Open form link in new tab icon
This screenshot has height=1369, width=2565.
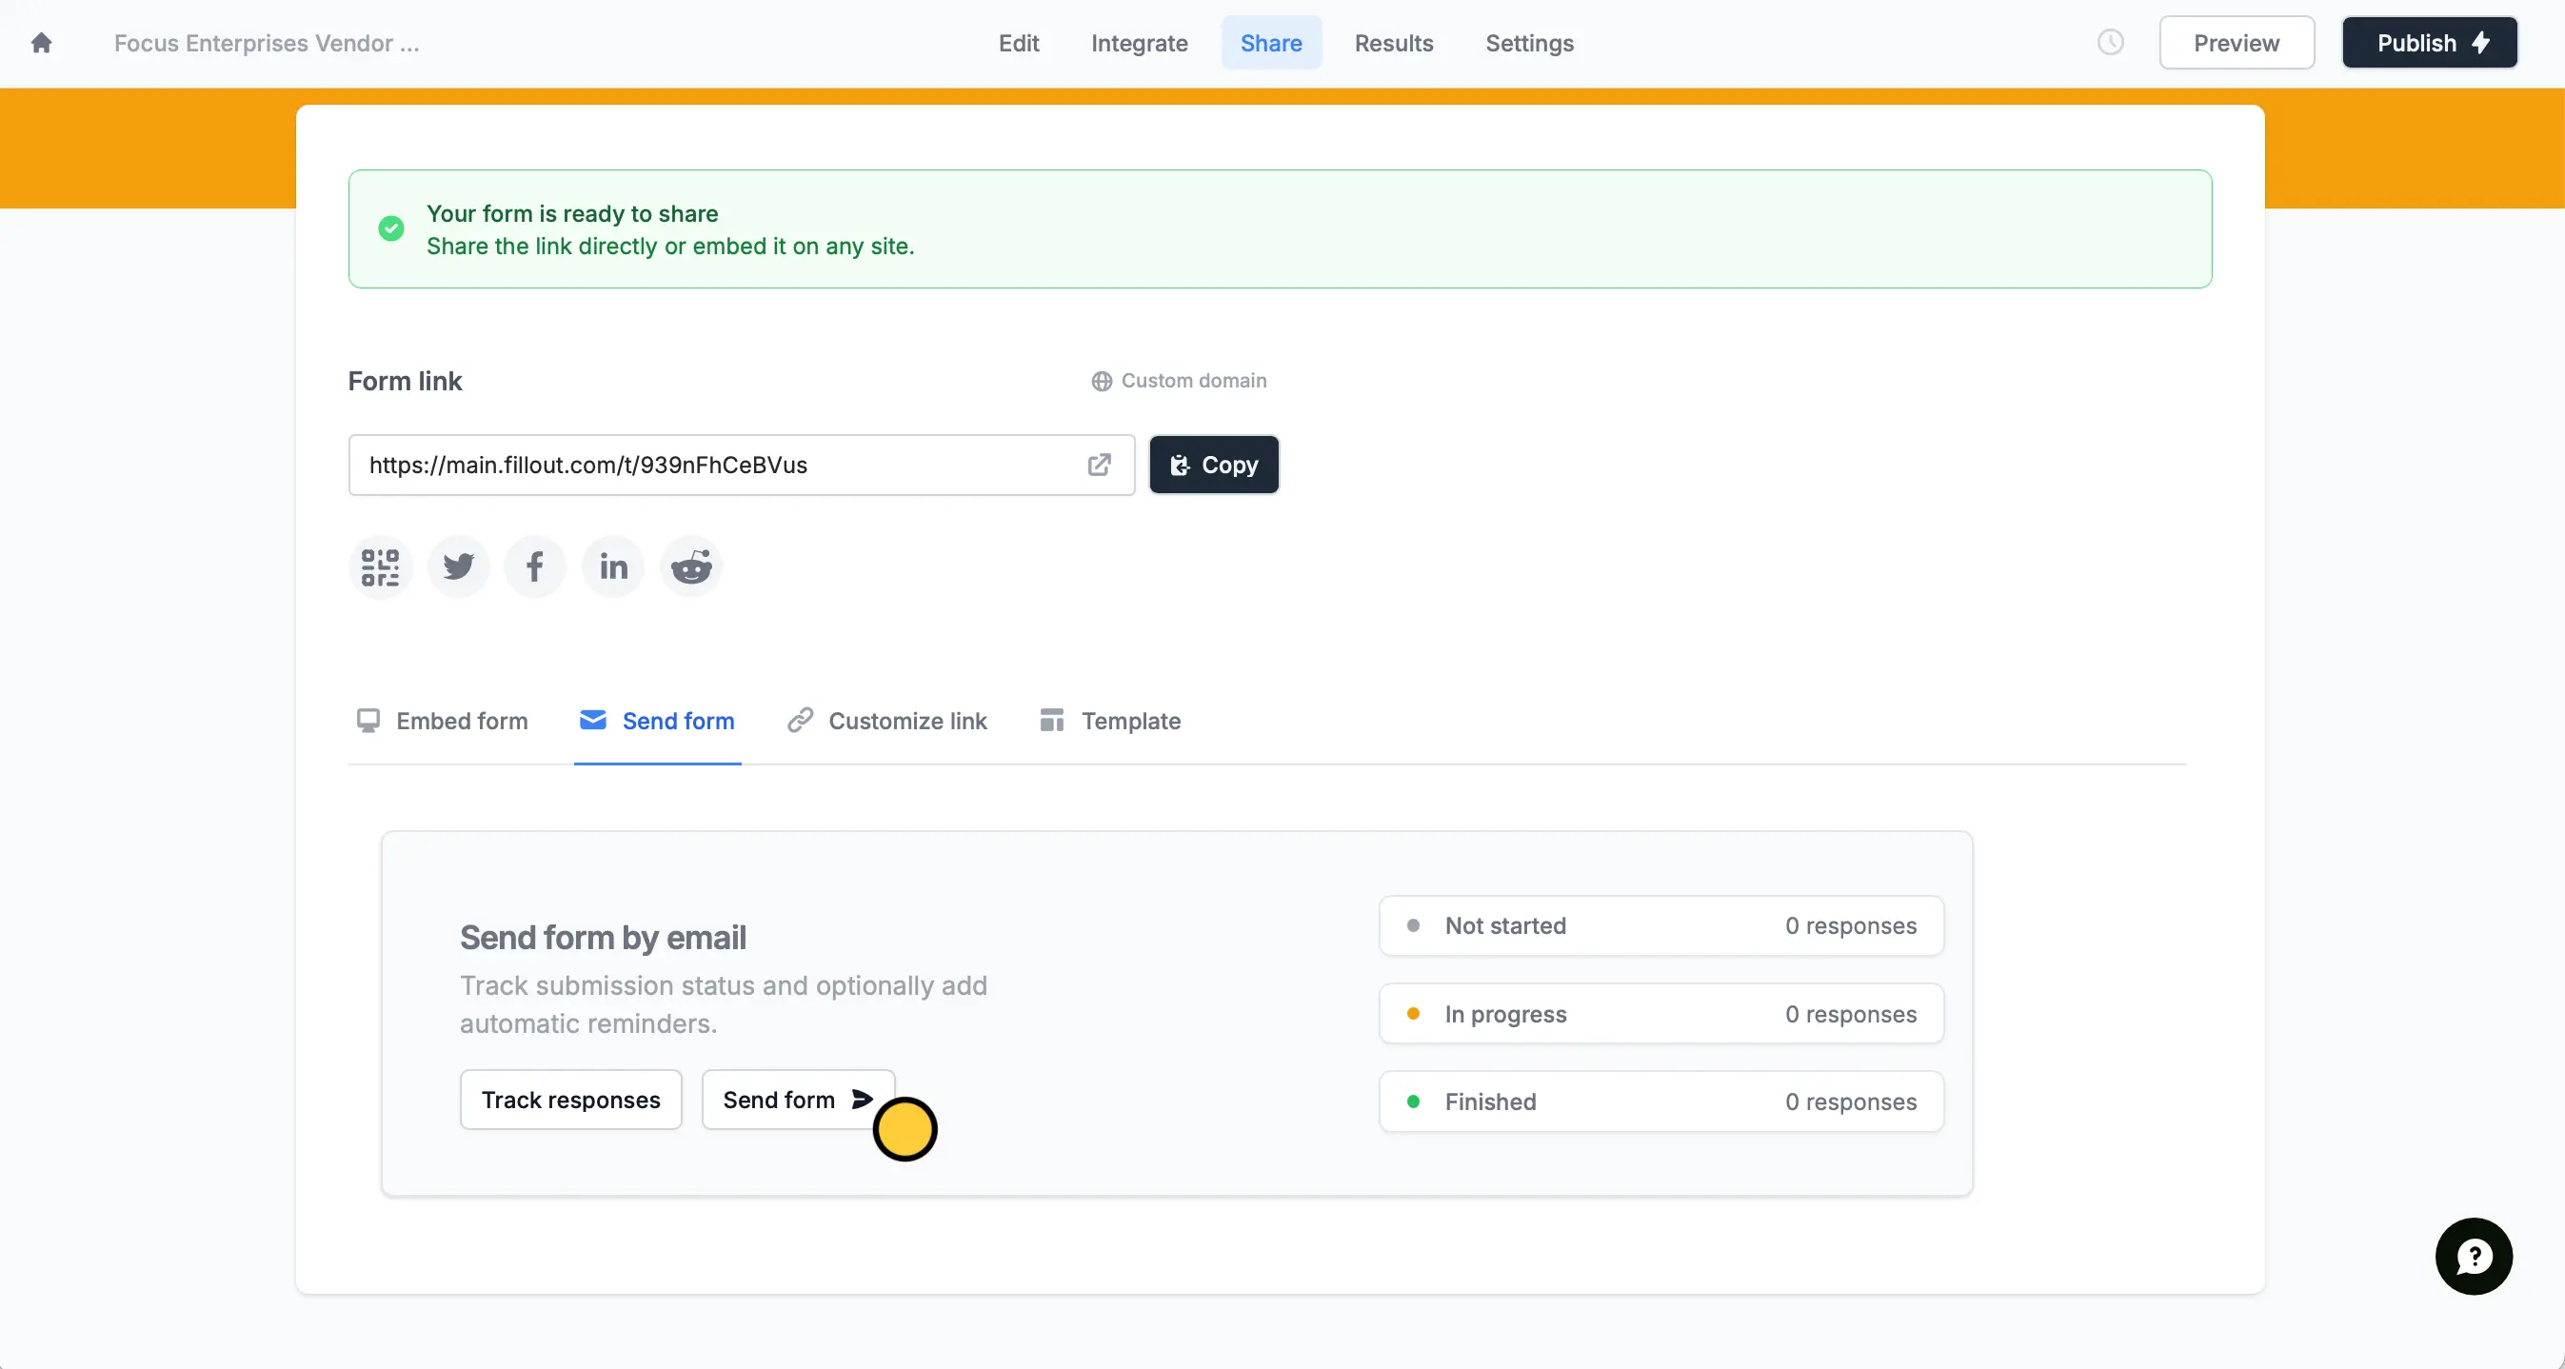(1100, 465)
